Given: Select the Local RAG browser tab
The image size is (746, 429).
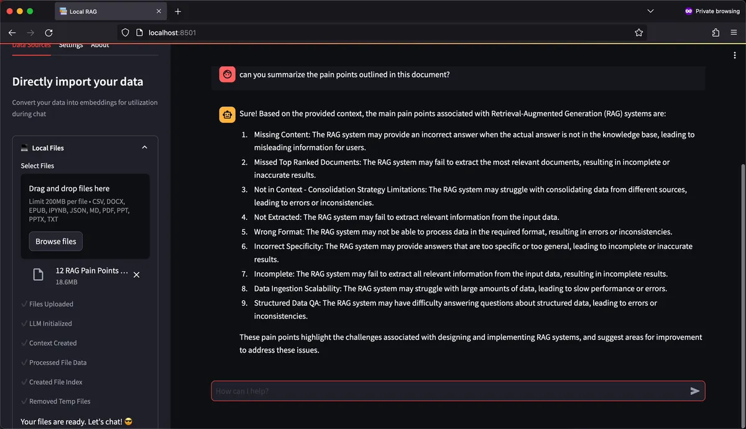Looking at the screenshot, I should [x=111, y=11].
